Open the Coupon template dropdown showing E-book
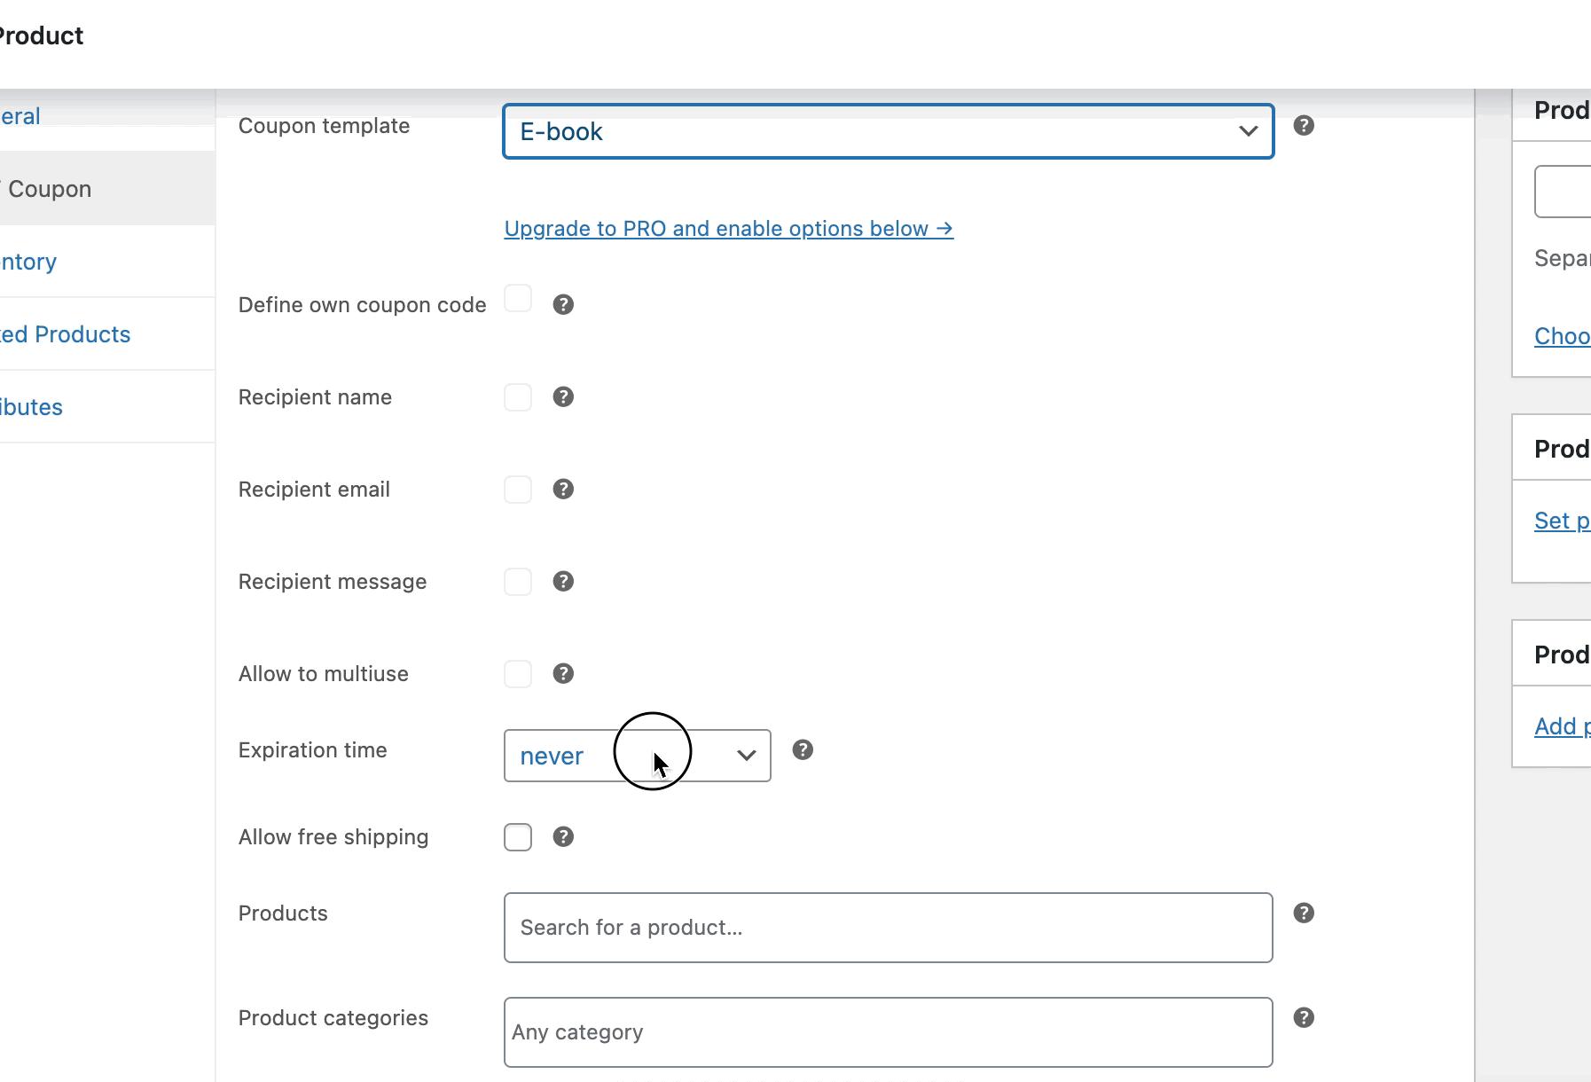1591x1082 pixels. pyautogui.click(x=889, y=131)
